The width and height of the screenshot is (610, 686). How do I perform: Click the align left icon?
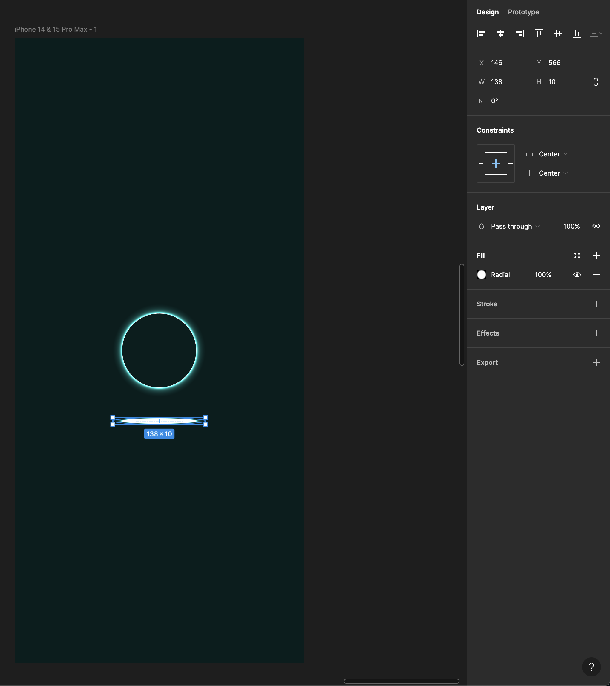[481, 33]
